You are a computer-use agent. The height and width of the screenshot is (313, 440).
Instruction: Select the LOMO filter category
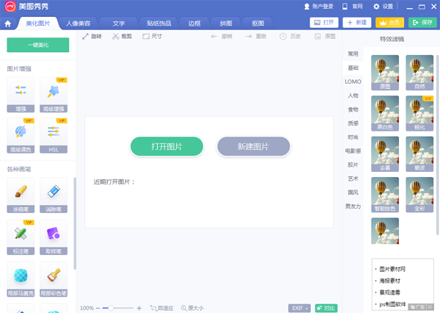pos(353,82)
